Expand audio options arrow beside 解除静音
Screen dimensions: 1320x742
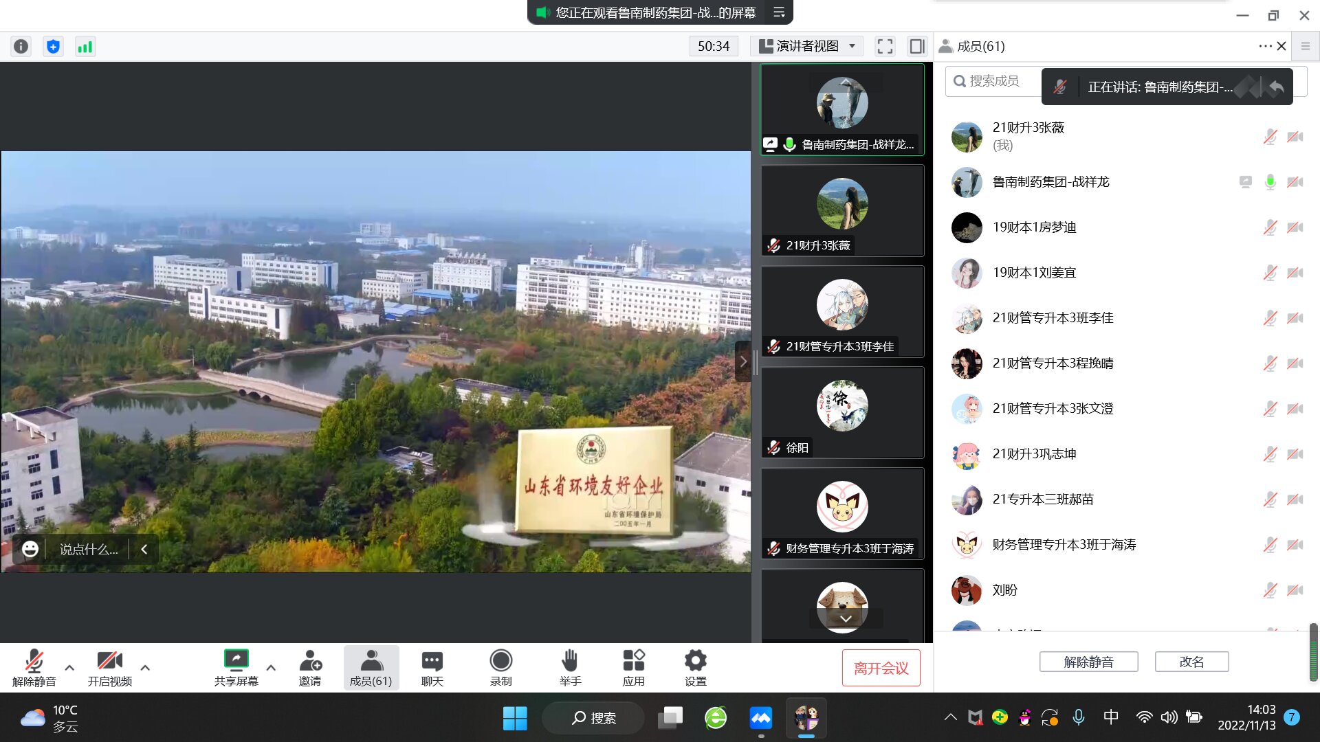69,667
